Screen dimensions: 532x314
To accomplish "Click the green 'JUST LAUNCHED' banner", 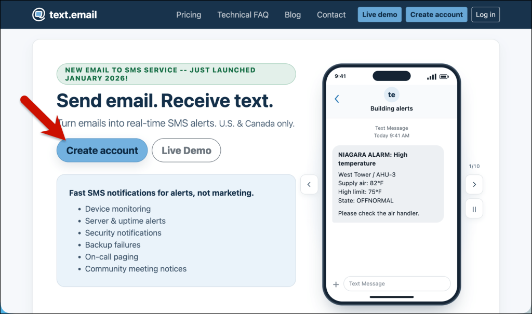I will pos(176,74).
